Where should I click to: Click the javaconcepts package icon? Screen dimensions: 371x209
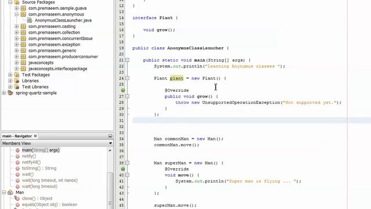[23, 63]
